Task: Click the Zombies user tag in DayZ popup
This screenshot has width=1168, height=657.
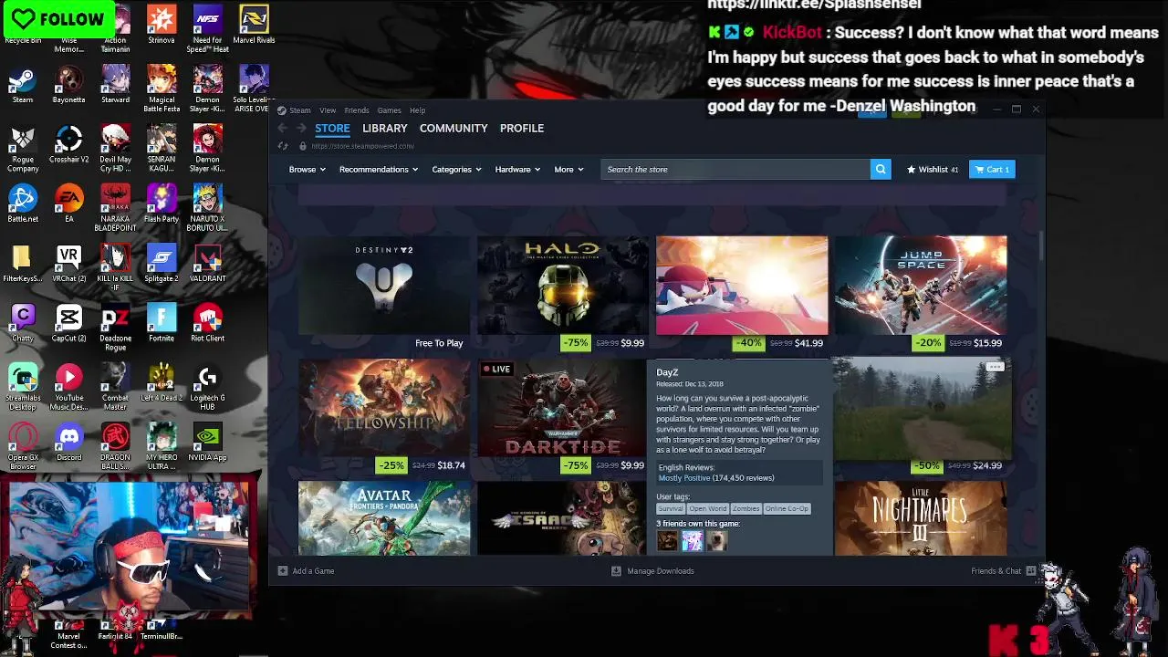Action: [746, 508]
